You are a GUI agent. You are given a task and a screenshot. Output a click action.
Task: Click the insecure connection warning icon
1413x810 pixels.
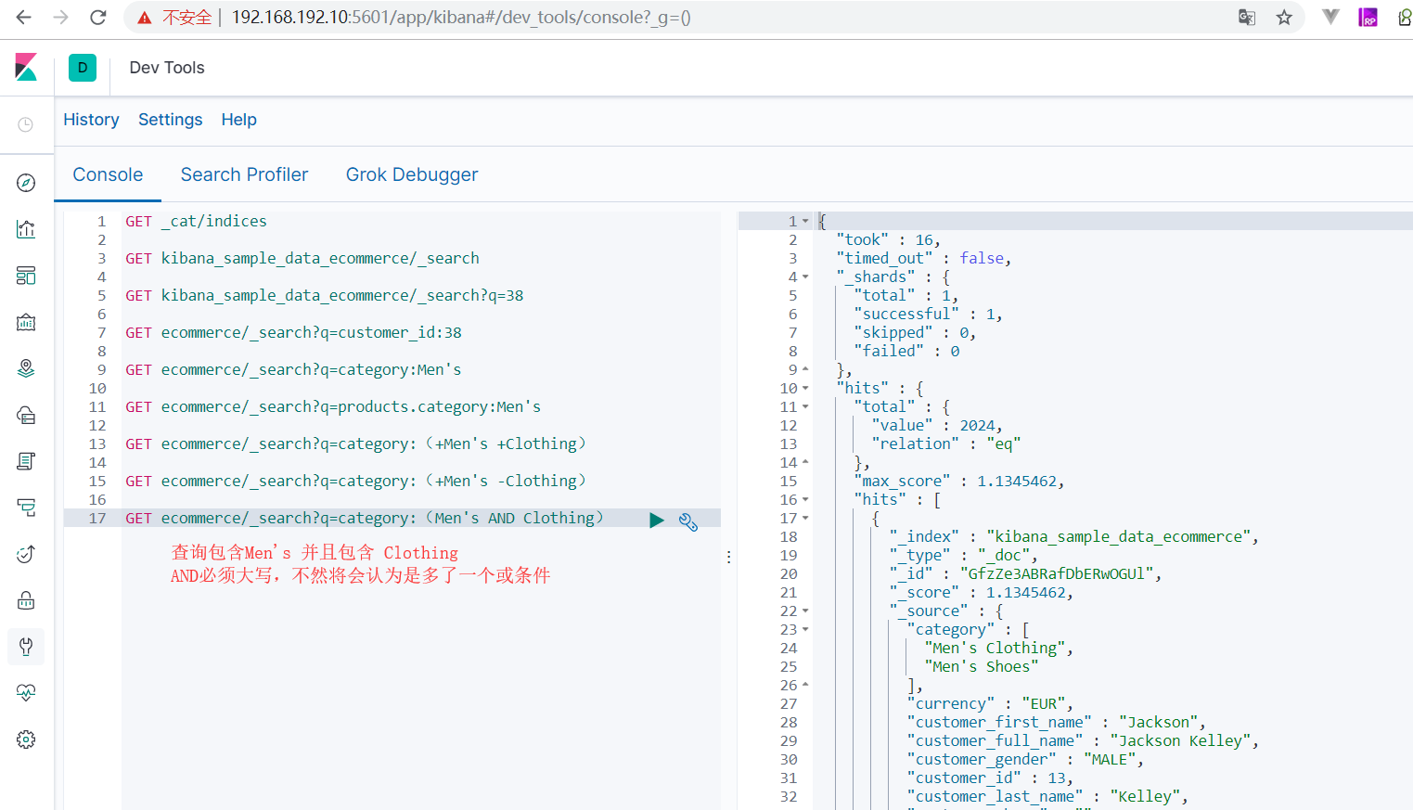pyautogui.click(x=145, y=18)
